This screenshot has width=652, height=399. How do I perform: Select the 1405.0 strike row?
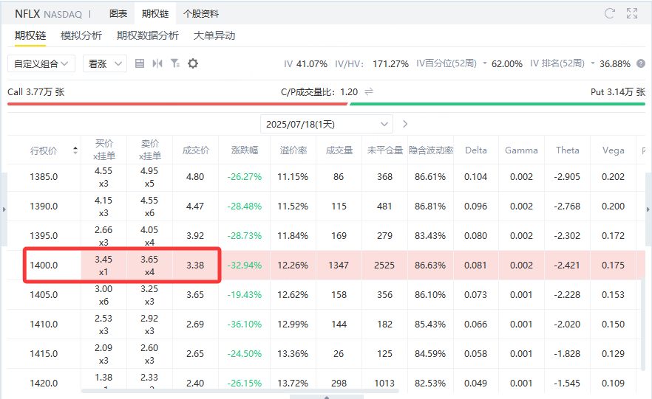click(x=326, y=294)
